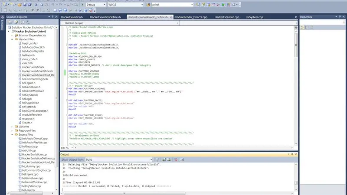Image resolution: width=347 pixels, height=195 pixels.
Task: Select heEngine.h in Header Files
Action: point(29,83)
